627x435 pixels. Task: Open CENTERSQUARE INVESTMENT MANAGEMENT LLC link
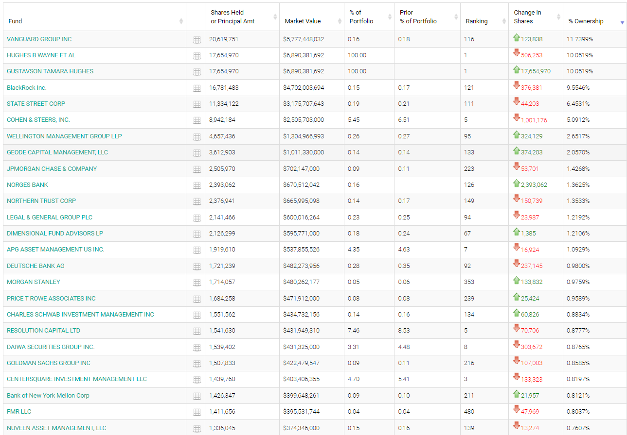click(77, 379)
